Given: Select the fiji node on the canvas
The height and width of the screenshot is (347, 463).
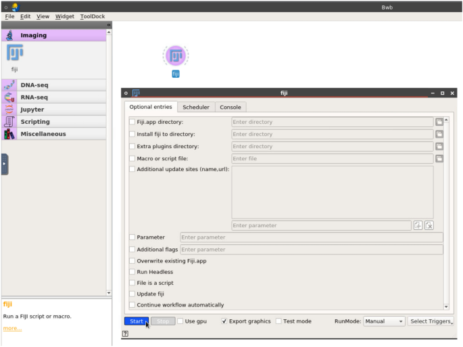Looking at the screenshot, I should click(176, 56).
